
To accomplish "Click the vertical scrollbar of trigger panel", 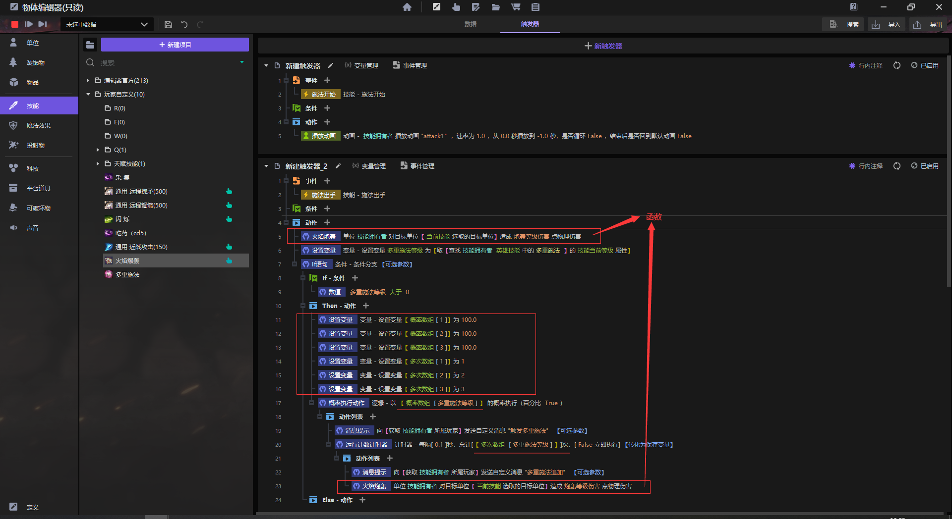I will (949, 171).
